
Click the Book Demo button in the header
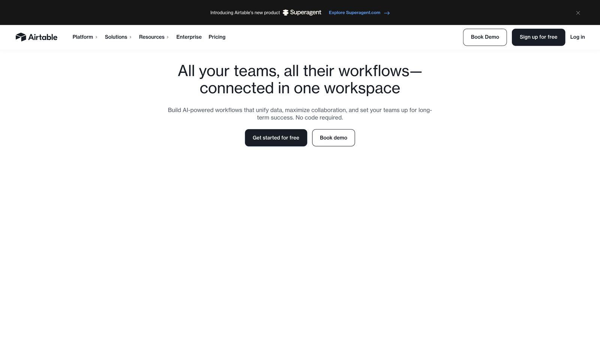pos(484,37)
